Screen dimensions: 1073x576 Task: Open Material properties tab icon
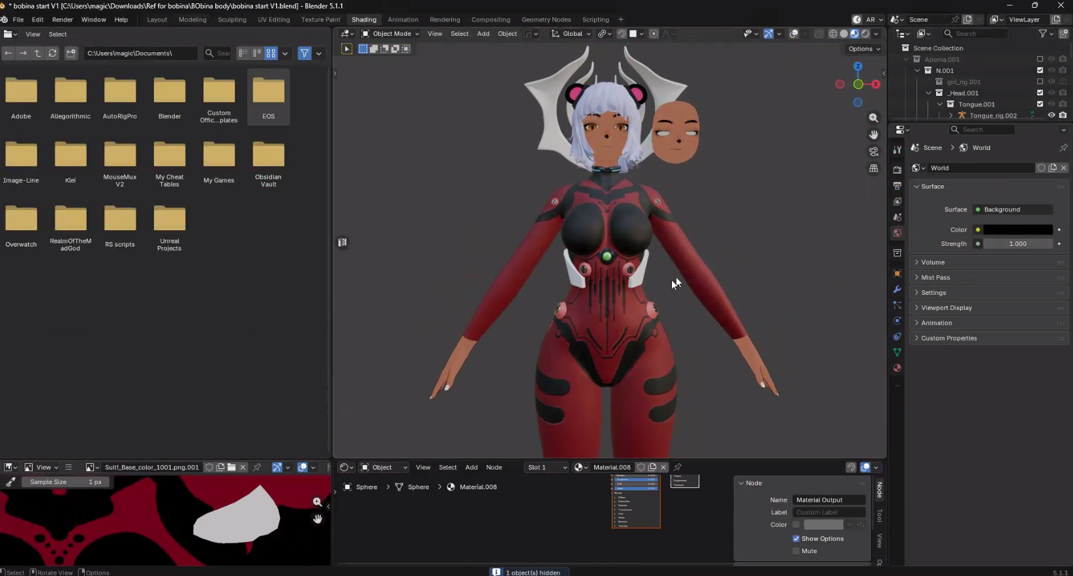tap(898, 368)
